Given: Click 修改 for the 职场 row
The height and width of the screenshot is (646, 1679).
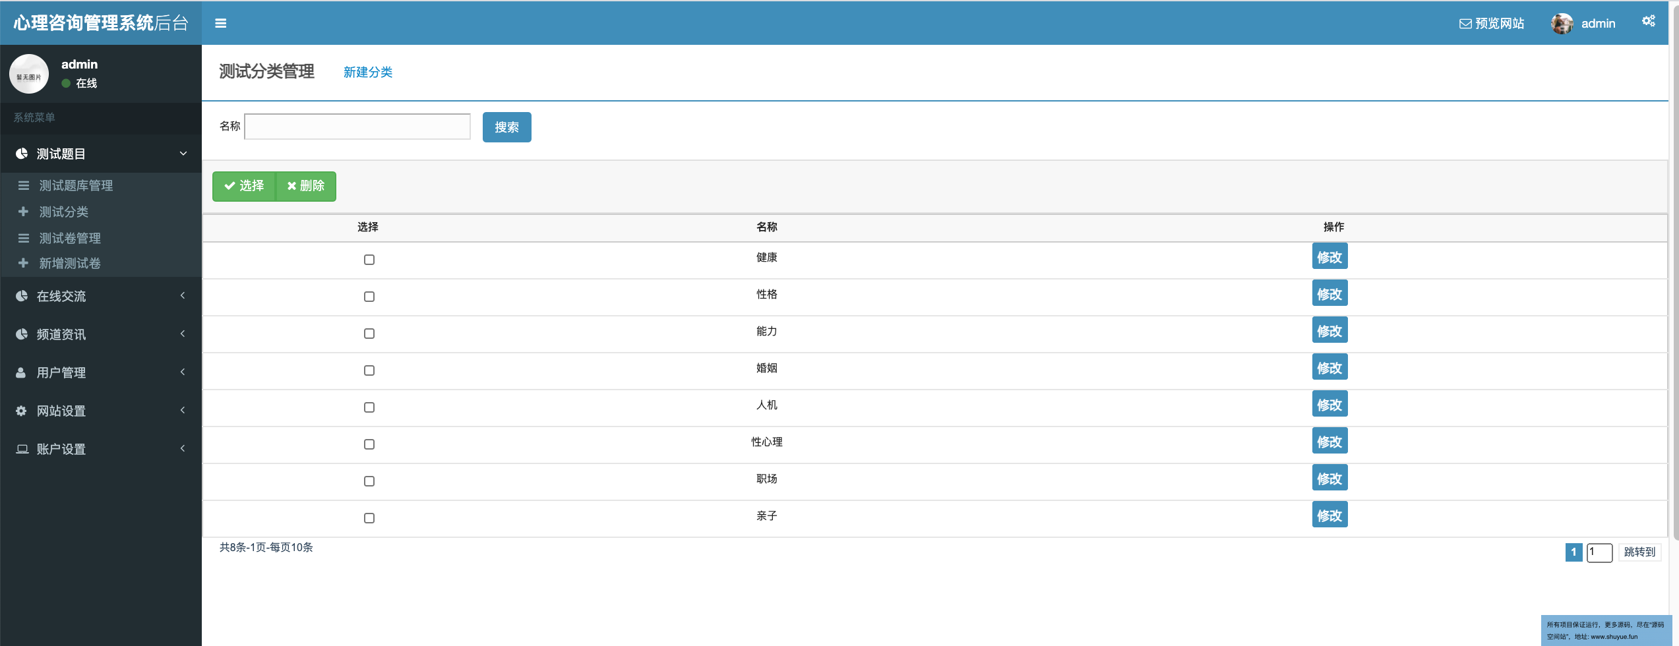Looking at the screenshot, I should pyautogui.click(x=1329, y=479).
